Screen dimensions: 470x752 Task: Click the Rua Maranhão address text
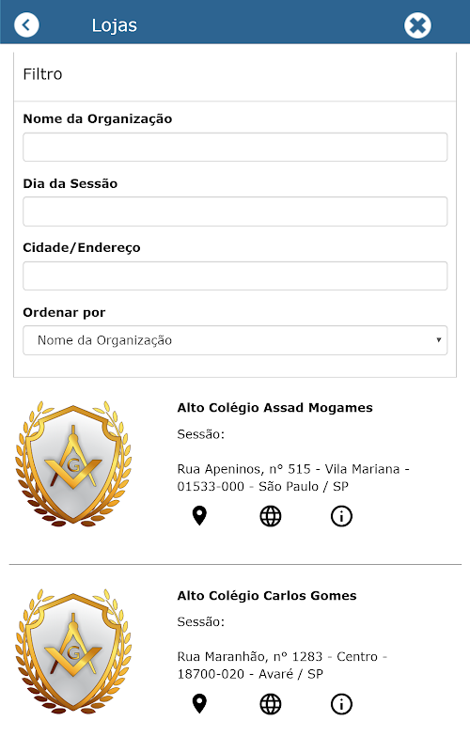tap(282, 666)
